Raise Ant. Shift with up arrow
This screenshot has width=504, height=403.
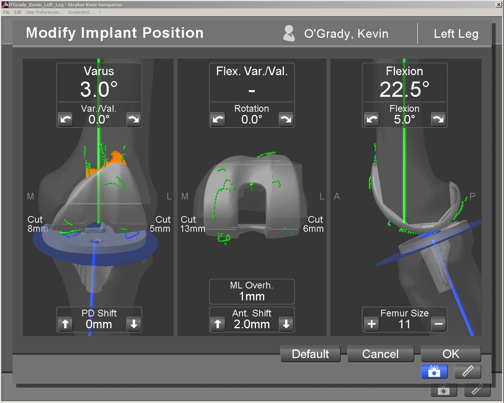(218, 324)
